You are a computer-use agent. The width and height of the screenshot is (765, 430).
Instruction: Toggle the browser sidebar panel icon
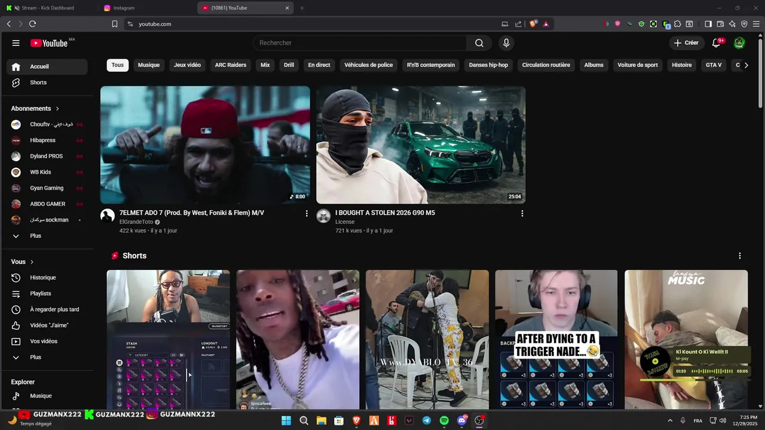[708, 24]
